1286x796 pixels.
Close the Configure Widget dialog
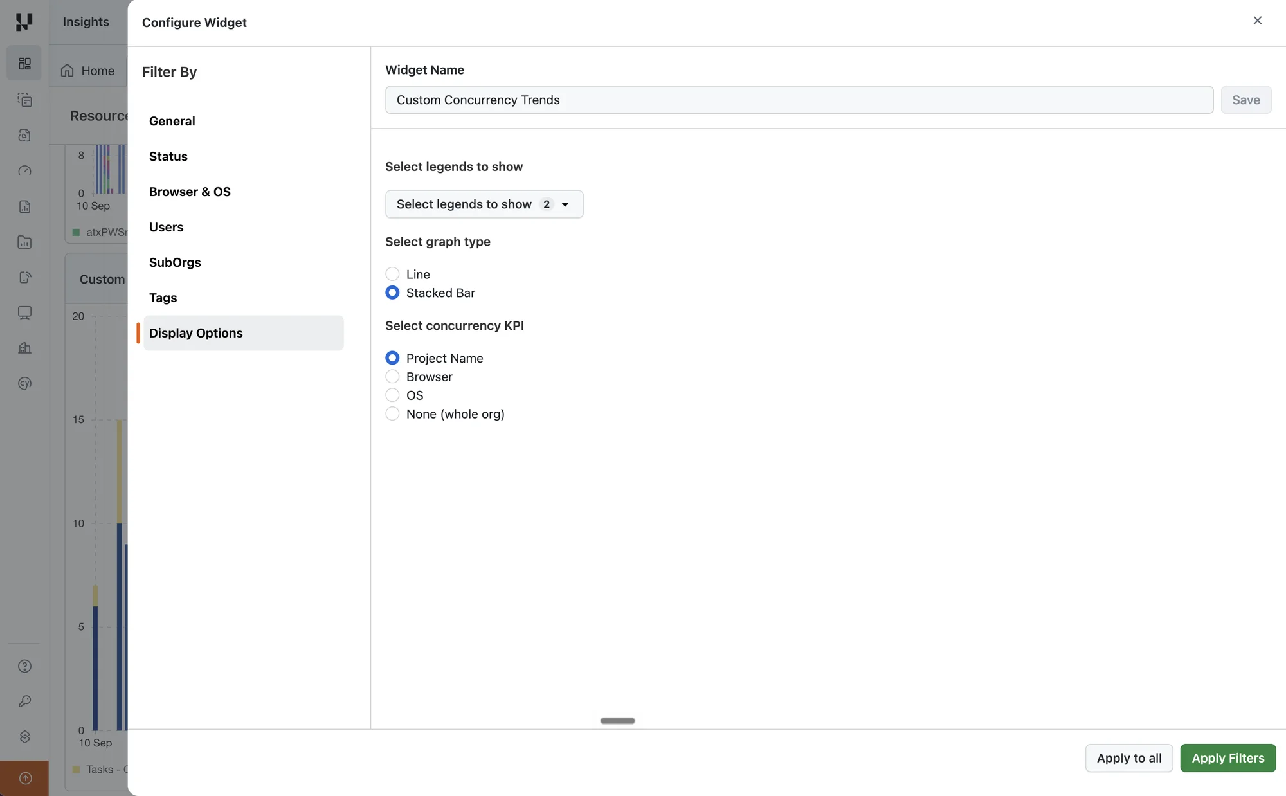1258,21
